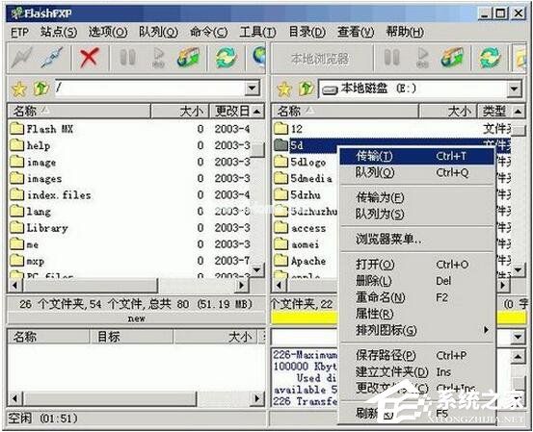Click the left pane folder transfer icon

click(188, 57)
